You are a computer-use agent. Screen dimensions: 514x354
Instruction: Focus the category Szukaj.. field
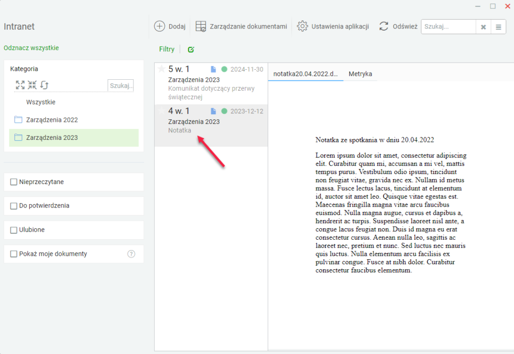120,85
